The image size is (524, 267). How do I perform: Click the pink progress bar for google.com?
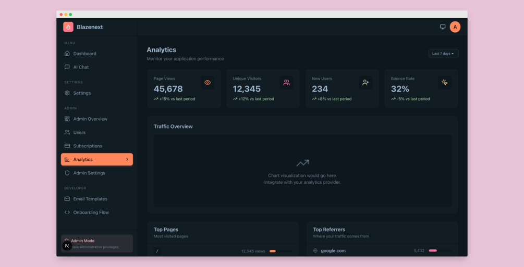click(433, 251)
